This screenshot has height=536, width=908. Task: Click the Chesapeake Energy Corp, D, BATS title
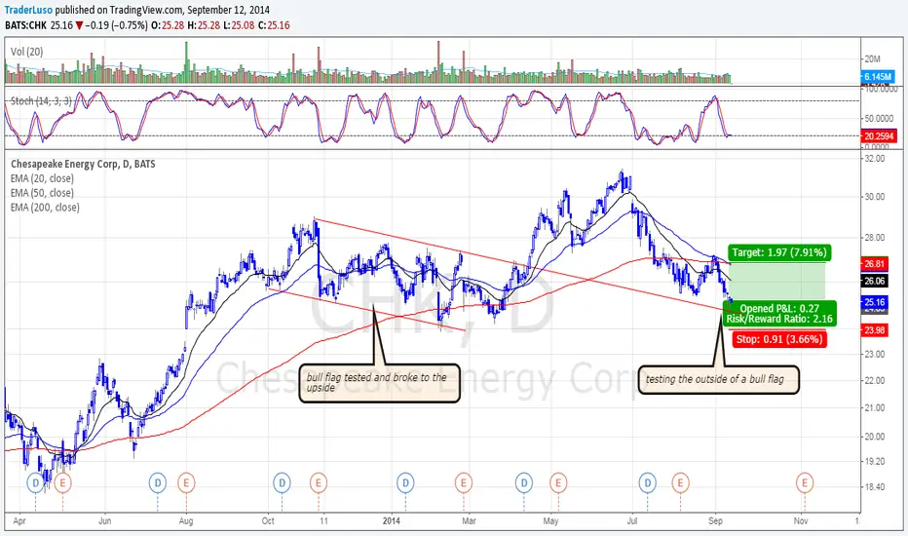[x=83, y=164]
